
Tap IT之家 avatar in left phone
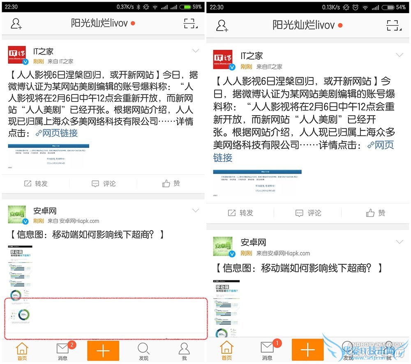17,55
